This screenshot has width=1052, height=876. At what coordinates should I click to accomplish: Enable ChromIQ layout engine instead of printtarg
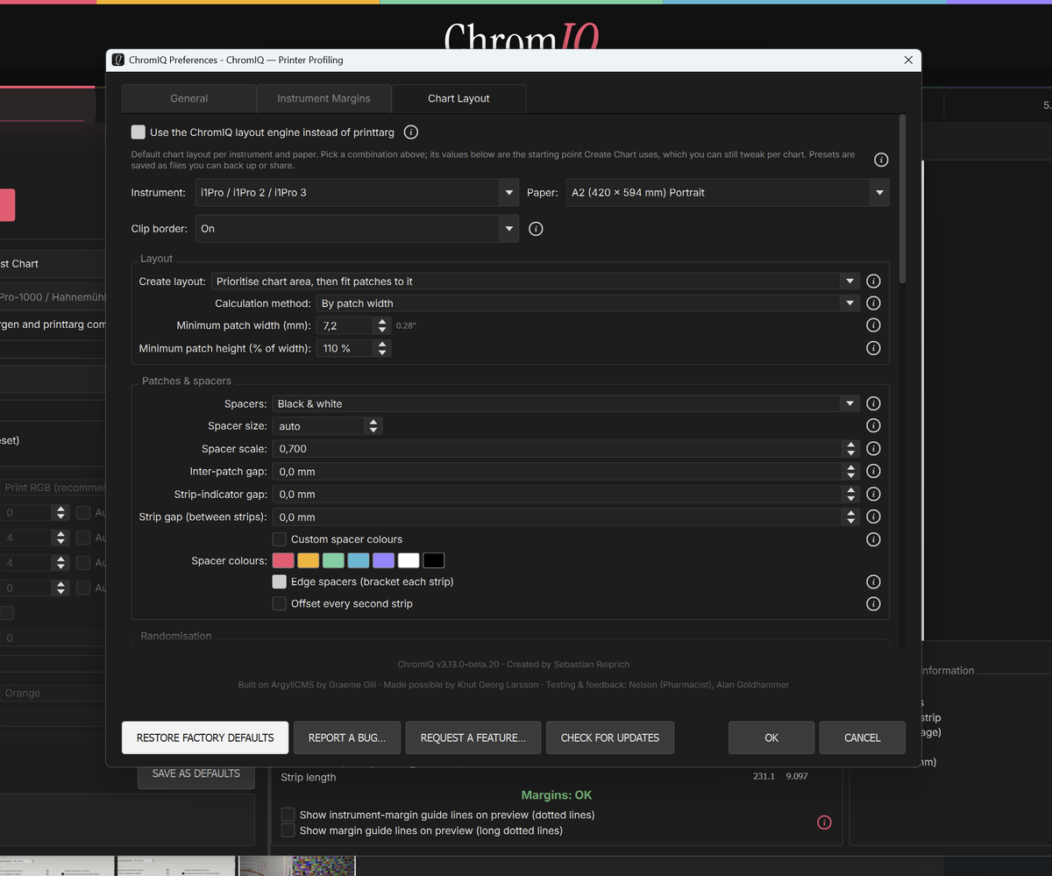coord(138,132)
